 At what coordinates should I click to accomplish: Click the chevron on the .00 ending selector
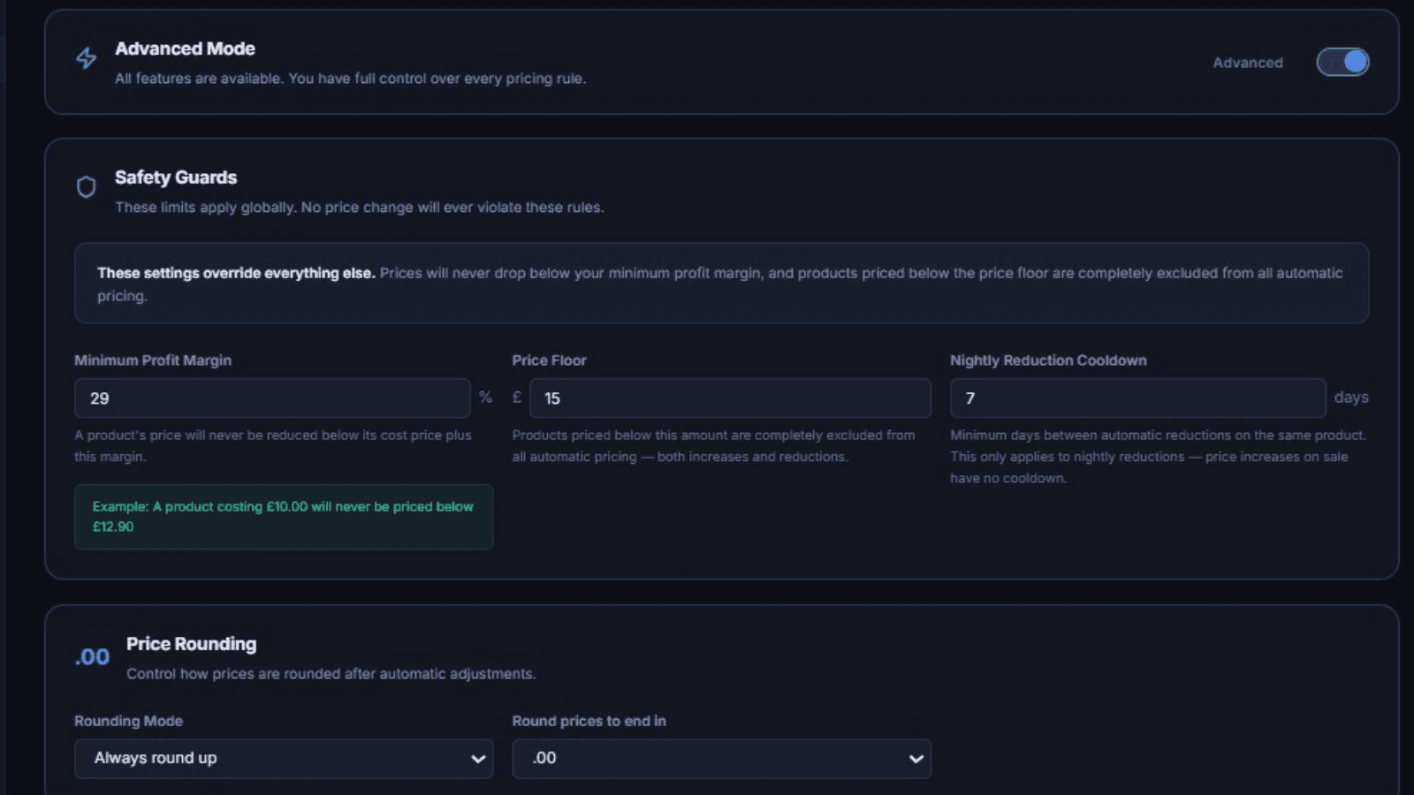point(916,759)
